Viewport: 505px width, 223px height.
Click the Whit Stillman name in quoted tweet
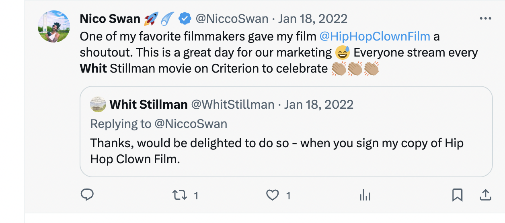(149, 105)
